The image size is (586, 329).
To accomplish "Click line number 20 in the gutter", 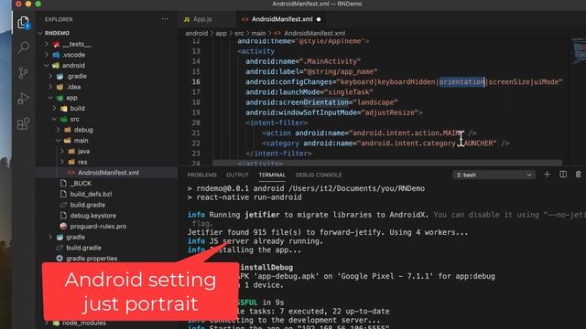I will tap(196, 122).
